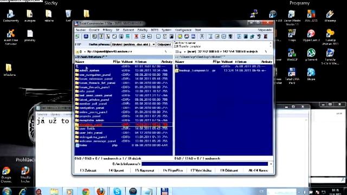Click the FTP log scrollbar
Screen dimensions: 347x195
[271, 44]
